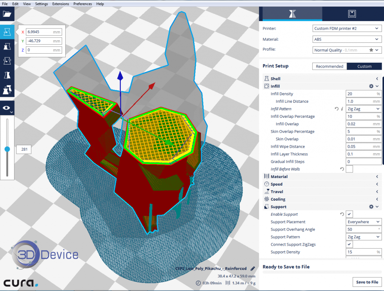
Task: Select the Scale tool
Action: click(x=7, y=46)
